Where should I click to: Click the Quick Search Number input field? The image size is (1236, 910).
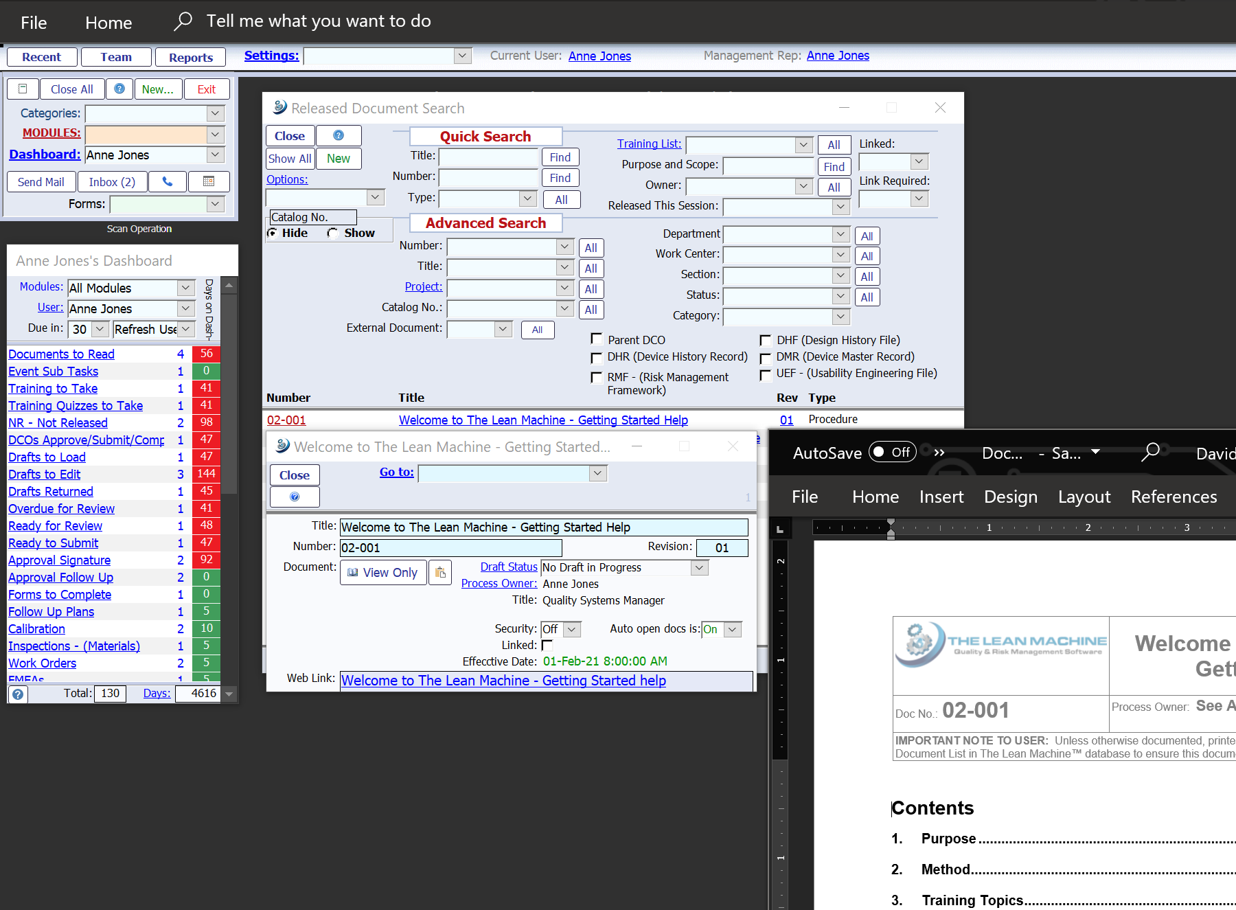[x=488, y=178]
